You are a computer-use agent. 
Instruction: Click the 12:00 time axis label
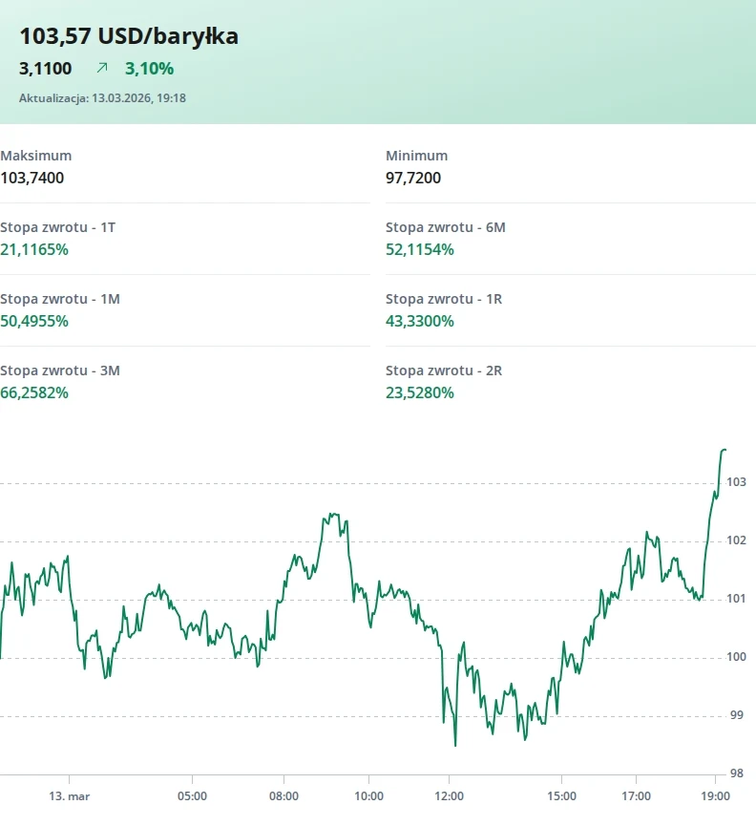point(449,794)
